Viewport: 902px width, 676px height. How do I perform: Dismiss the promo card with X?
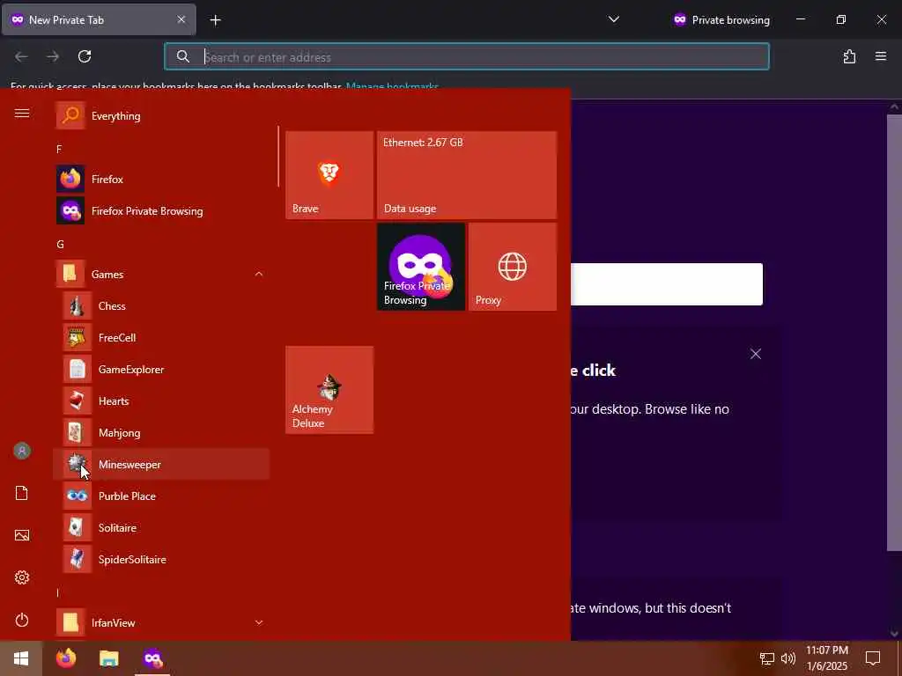tap(755, 354)
